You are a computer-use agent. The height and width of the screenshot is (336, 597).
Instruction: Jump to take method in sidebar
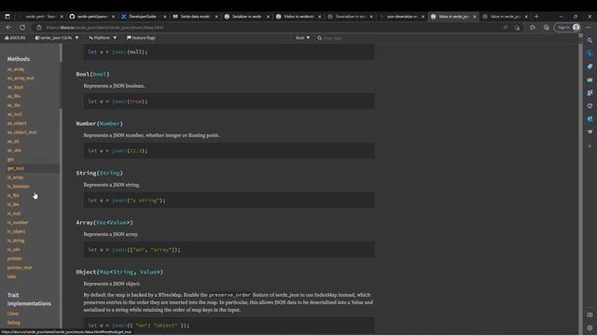coord(11,276)
